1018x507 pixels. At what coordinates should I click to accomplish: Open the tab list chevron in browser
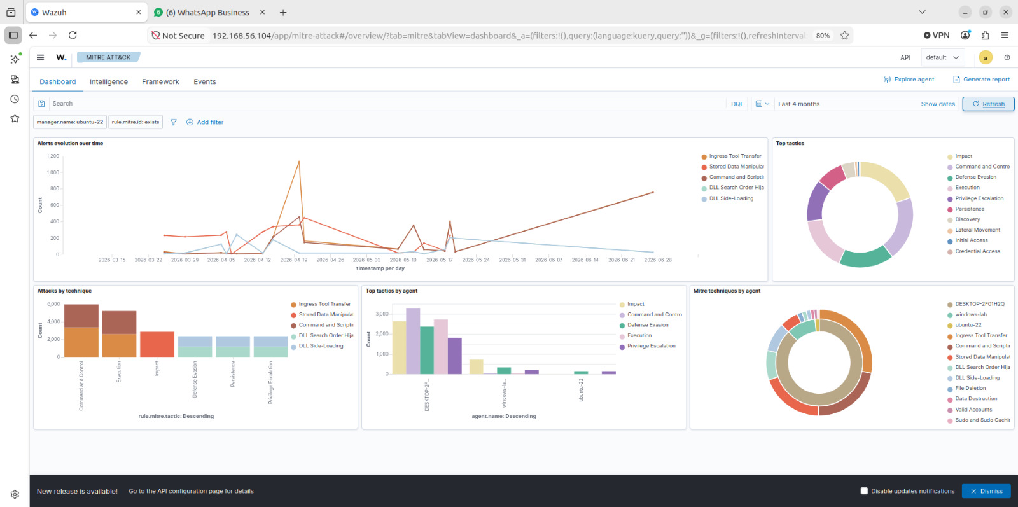(x=922, y=12)
